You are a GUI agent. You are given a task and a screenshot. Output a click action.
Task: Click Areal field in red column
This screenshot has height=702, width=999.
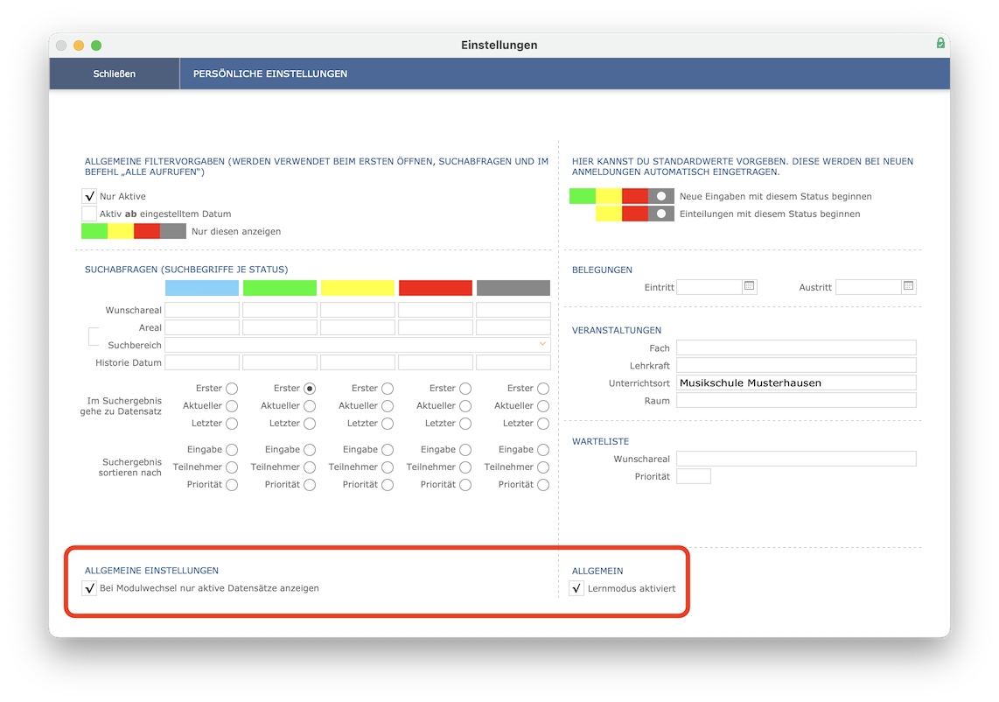click(x=436, y=327)
